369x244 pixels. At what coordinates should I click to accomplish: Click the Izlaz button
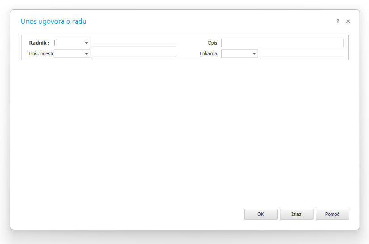click(297, 214)
